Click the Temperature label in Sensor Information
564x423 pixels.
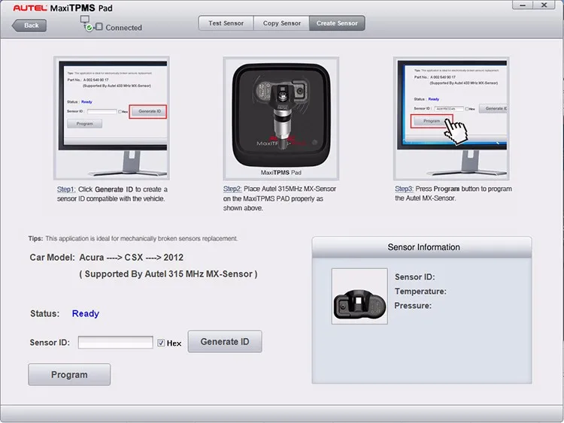pyautogui.click(x=420, y=292)
